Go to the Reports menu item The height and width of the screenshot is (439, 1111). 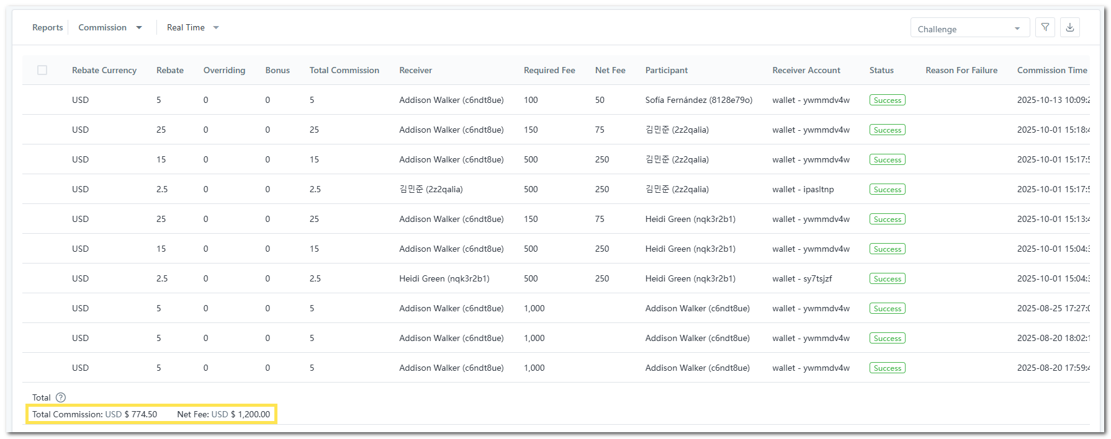click(47, 28)
